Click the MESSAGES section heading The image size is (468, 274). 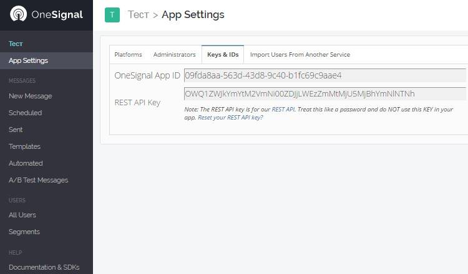(x=22, y=81)
